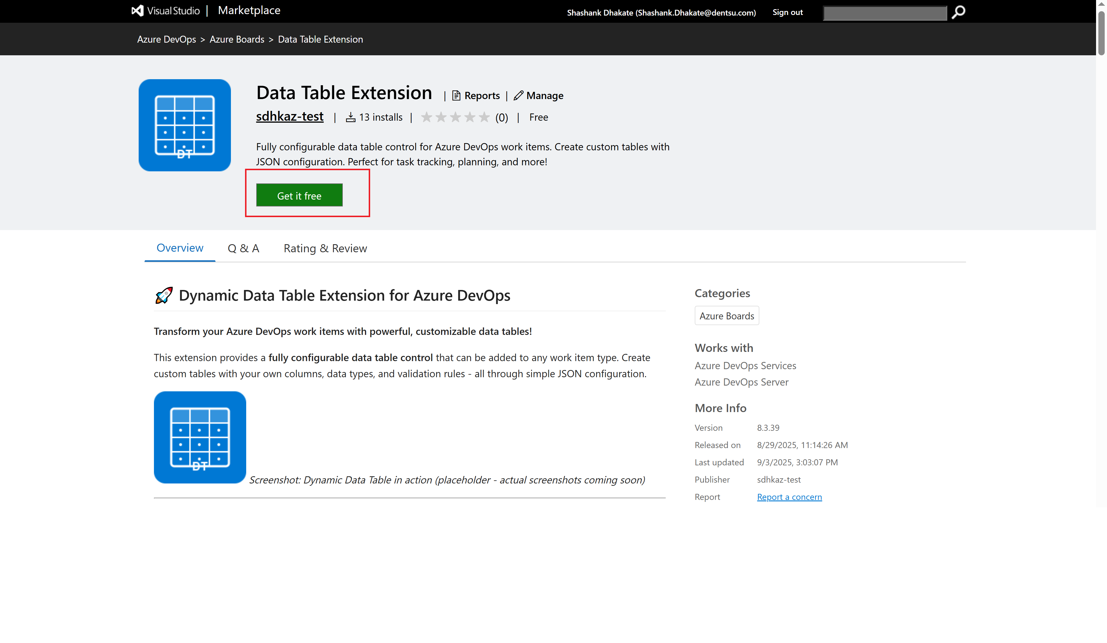Click the Visual Studio logo icon
1107x643 pixels.
pos(138,11)
